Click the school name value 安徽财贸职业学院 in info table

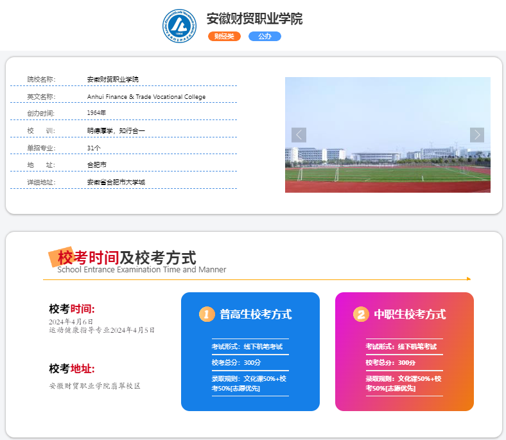(x=112, y=80)
